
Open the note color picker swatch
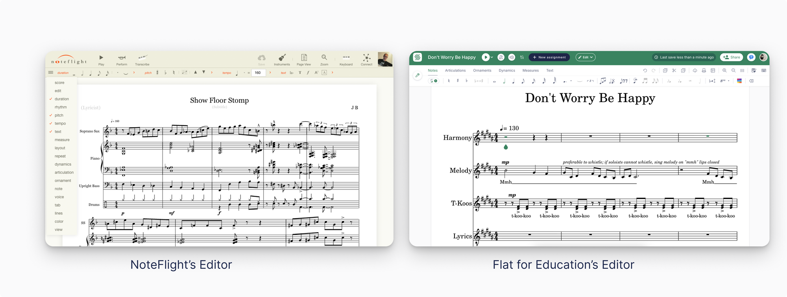[739, 81]
